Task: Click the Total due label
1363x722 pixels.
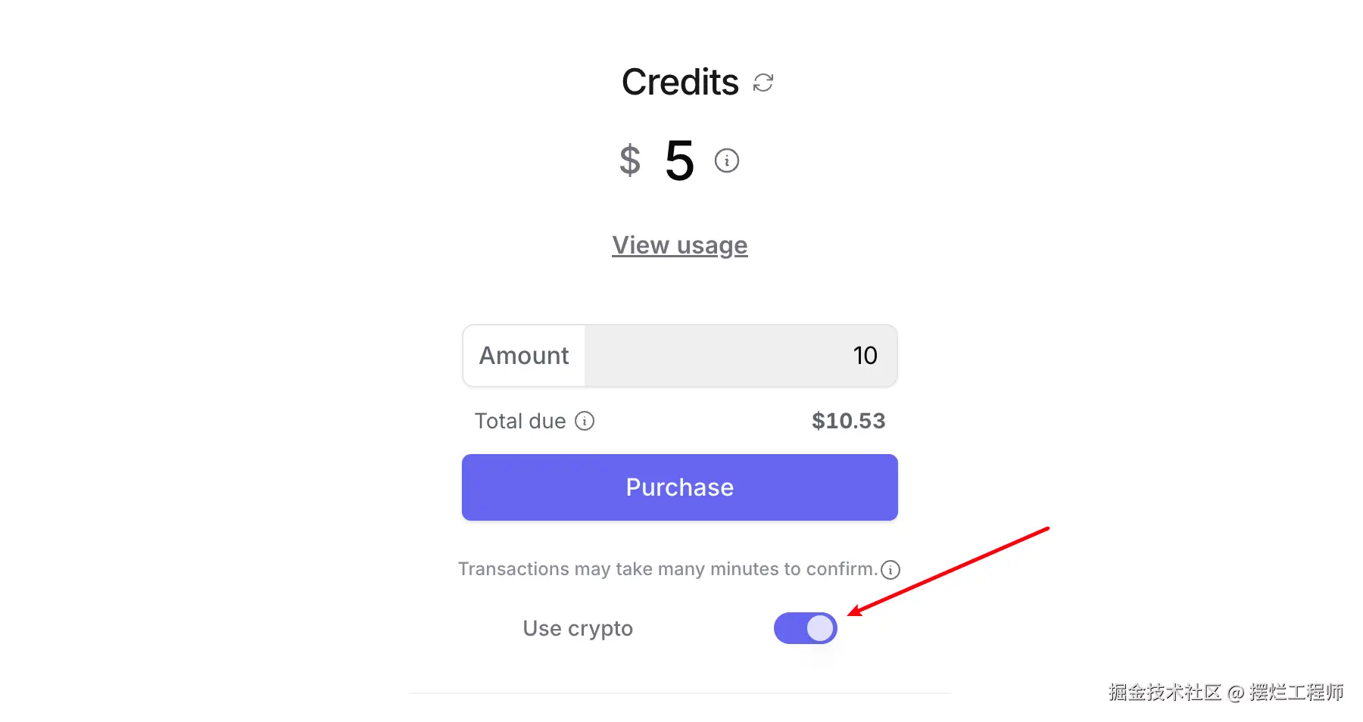Action: coord(520,421)
